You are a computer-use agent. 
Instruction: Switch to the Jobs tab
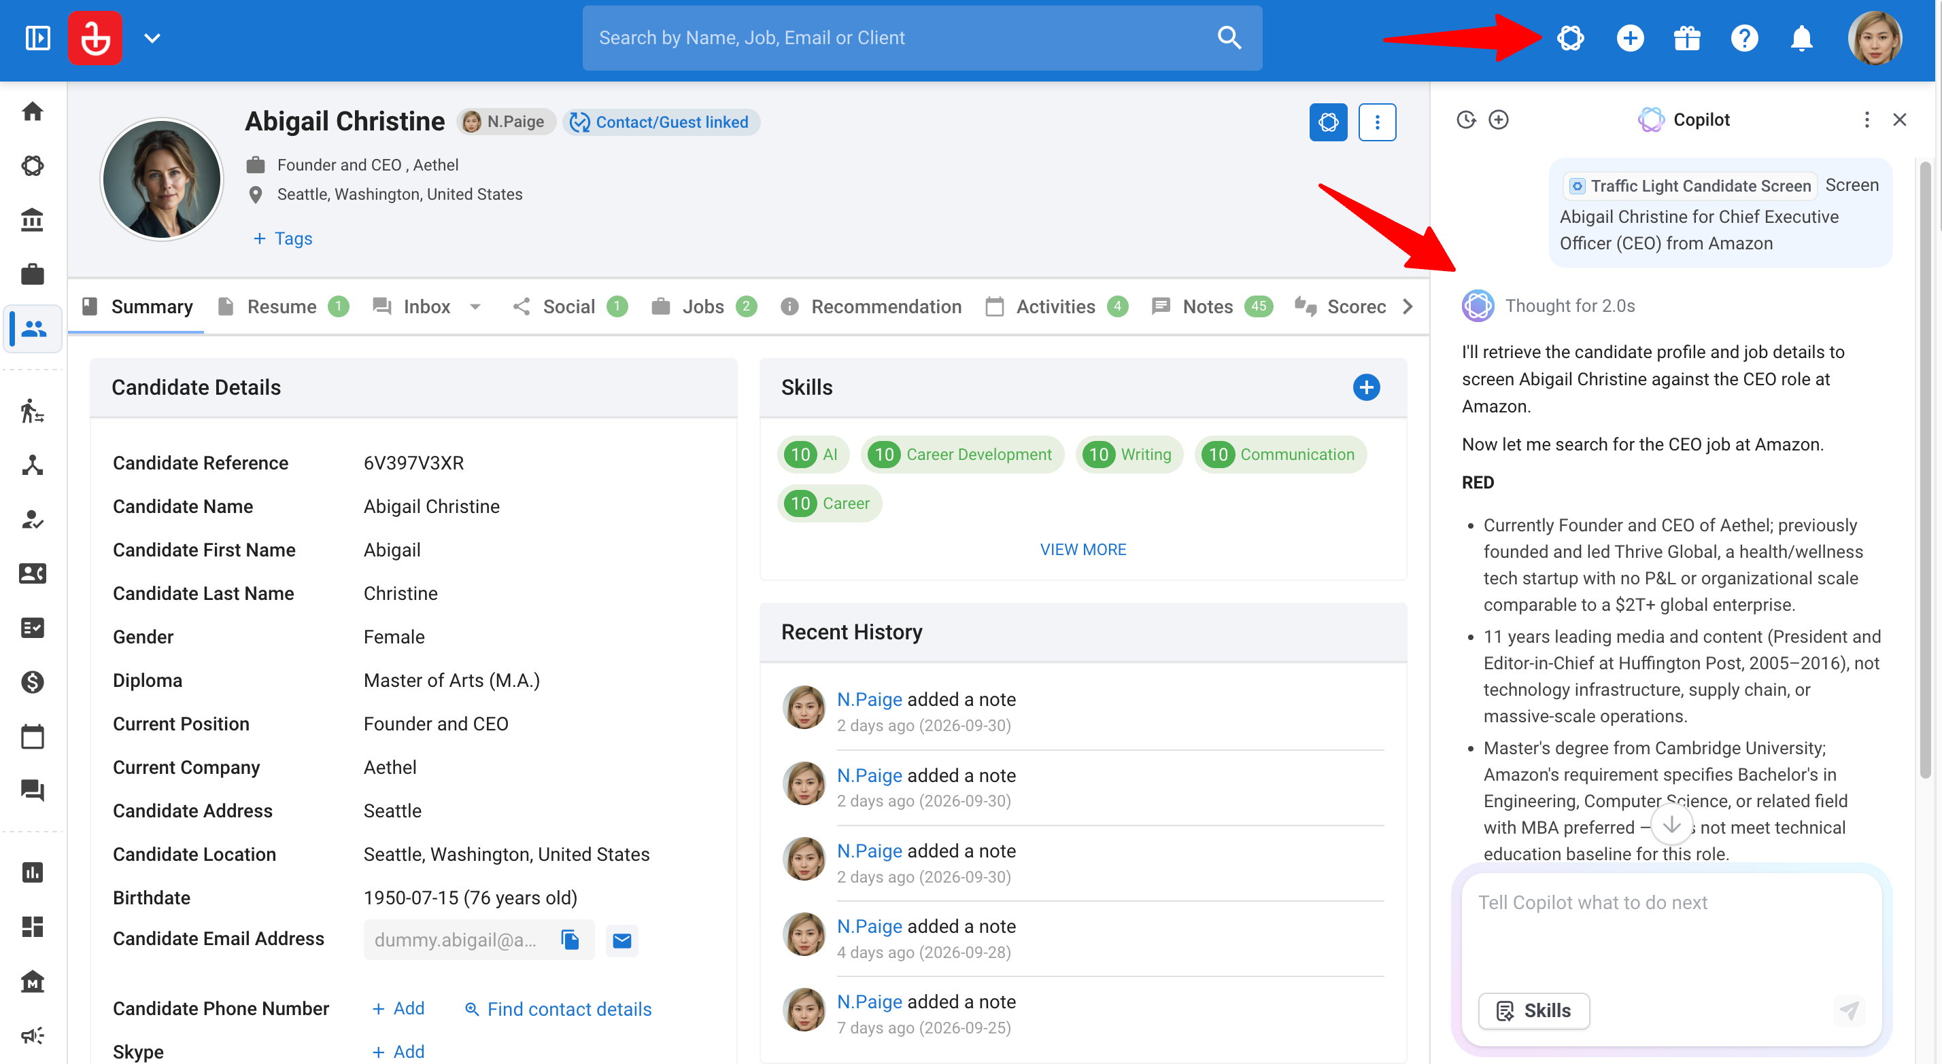click(x=705, y=306)
